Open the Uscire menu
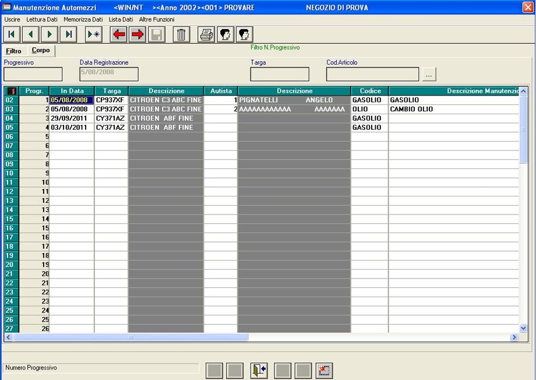The width and height of the screenshot is (536, 380). pyautogui.click(x=12, y=19)
